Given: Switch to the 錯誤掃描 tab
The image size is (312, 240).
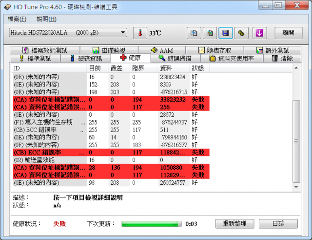Looking at the screenshot, I should click(x=175, y=59).
